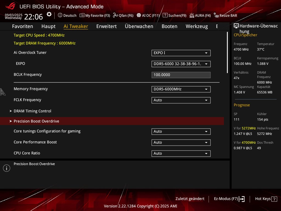The height and width of the screenshot is (211, 281).
Task: Click the Core Performance Boost label
Action: [35, 142]
